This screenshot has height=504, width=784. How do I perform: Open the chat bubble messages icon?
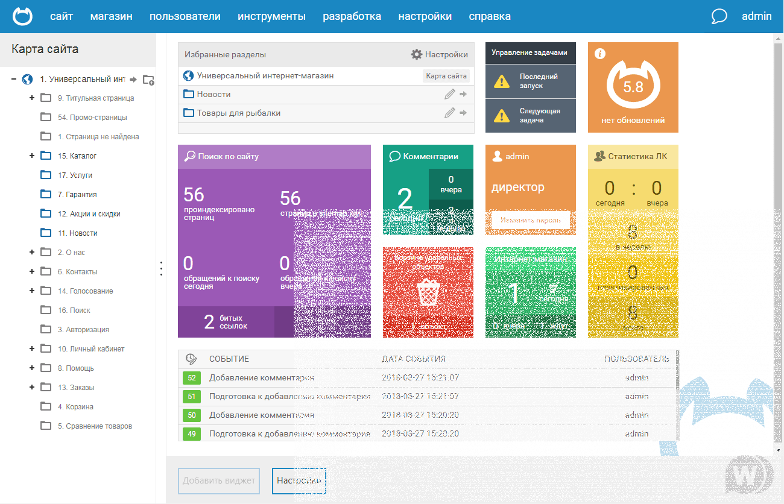coord(719,16)
